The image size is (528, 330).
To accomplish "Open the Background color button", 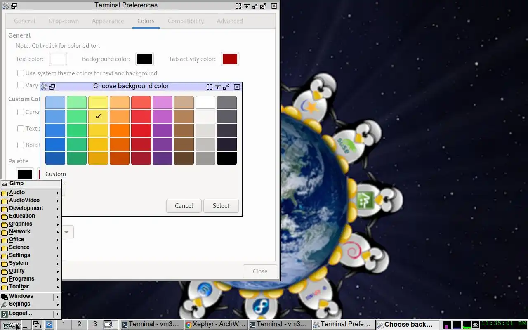I will coord(144,59).
